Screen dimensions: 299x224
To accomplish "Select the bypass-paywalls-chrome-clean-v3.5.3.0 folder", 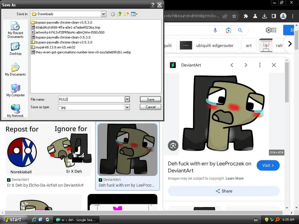I will click(x=62, y=22).
